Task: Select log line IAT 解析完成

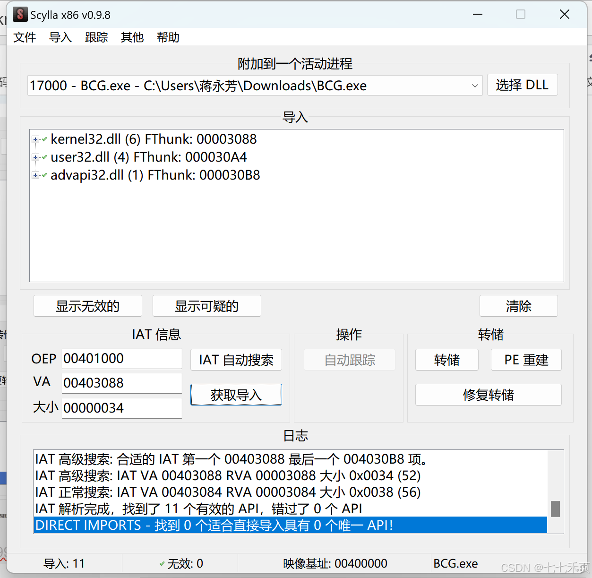Action: click(x=291, y=509)
